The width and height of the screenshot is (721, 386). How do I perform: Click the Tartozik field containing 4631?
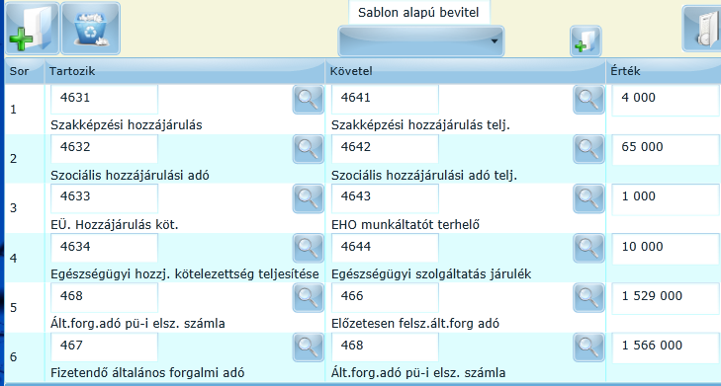[105, 98]
